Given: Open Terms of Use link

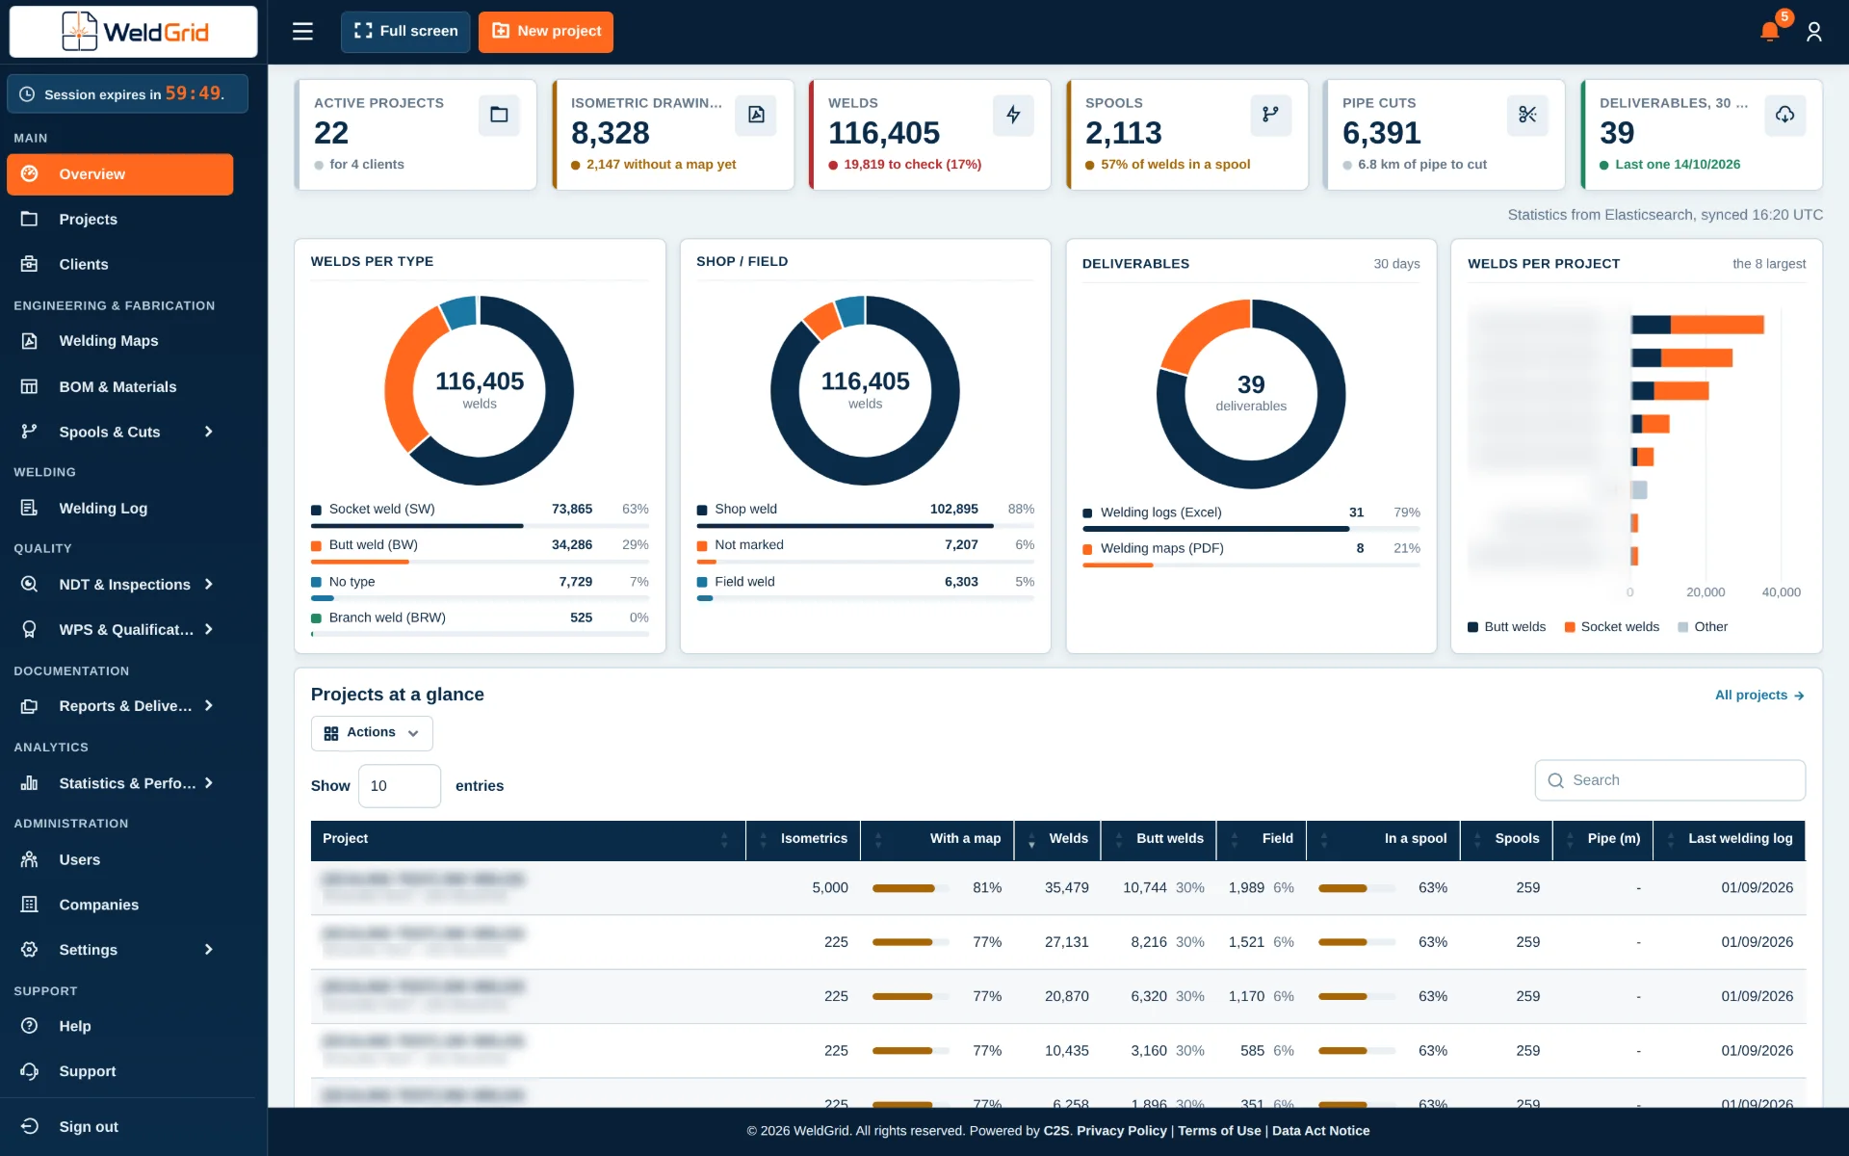Looking at the screenshot, I should (x=1219, y=1131).
